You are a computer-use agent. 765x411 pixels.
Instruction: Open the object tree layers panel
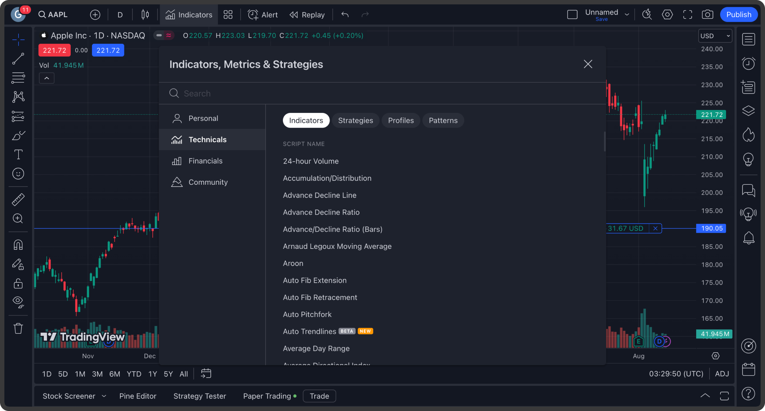coord(748,111)
